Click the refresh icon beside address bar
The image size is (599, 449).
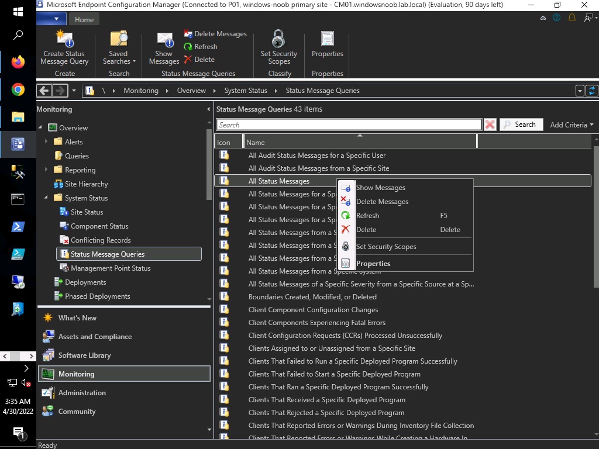click(592, 91)
